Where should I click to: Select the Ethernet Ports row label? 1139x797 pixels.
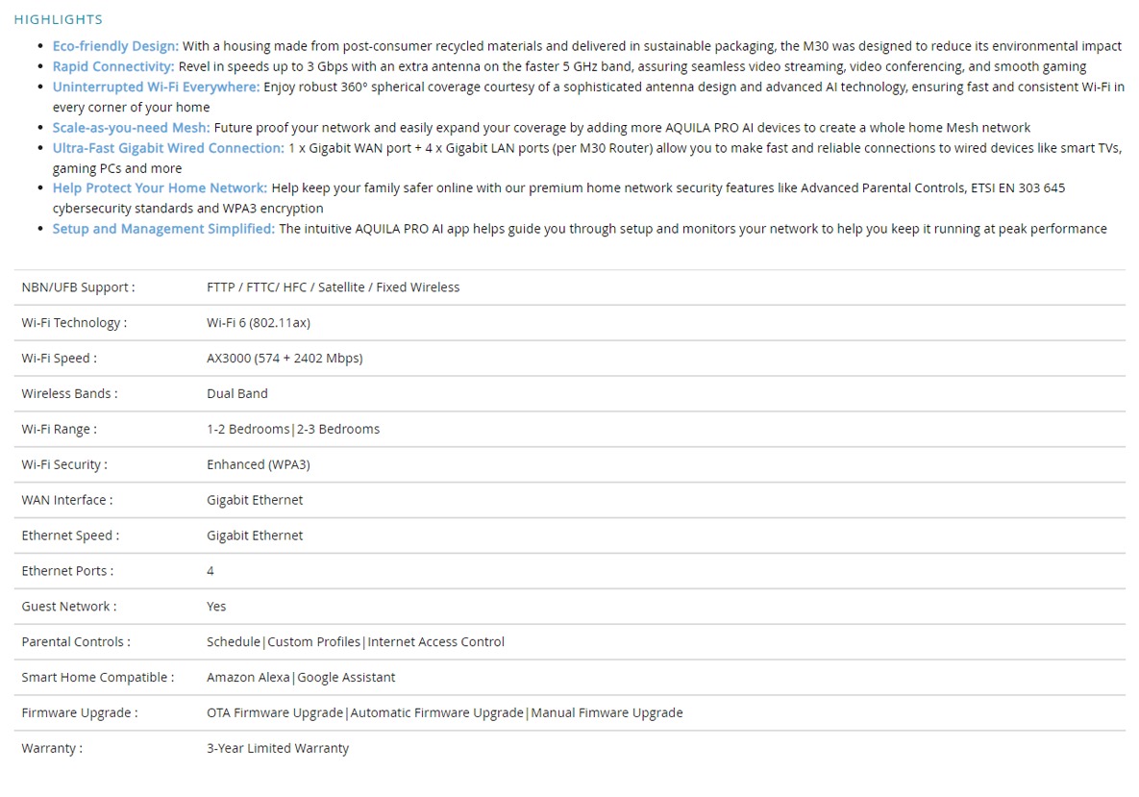point(67,571)
